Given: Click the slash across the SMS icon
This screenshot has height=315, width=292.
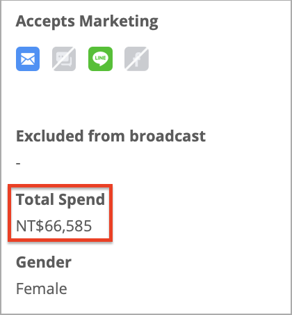Looking at the screenshot, I should pos(64,59).
